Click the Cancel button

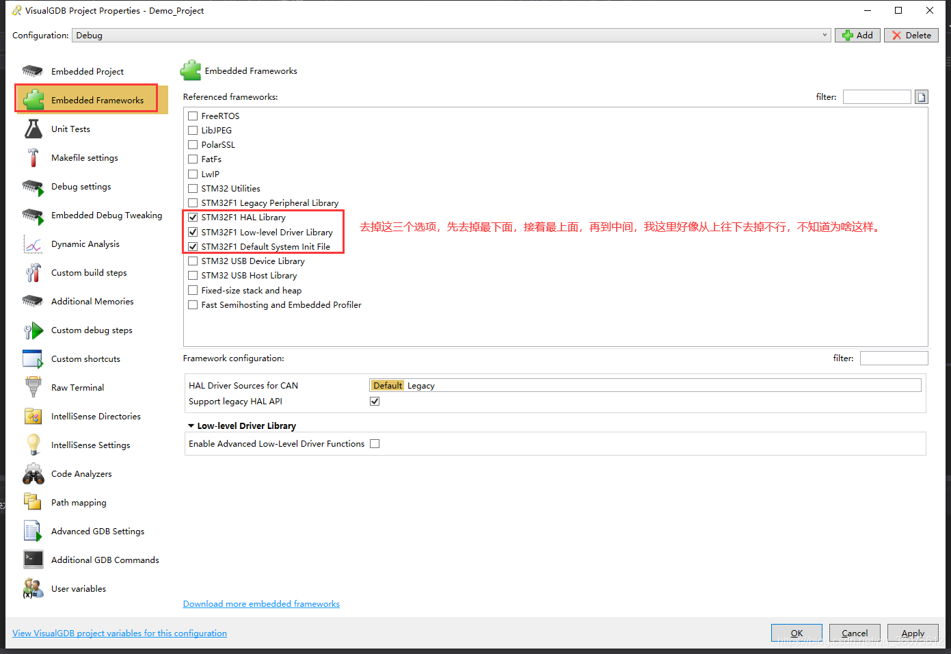pos(855,633)
